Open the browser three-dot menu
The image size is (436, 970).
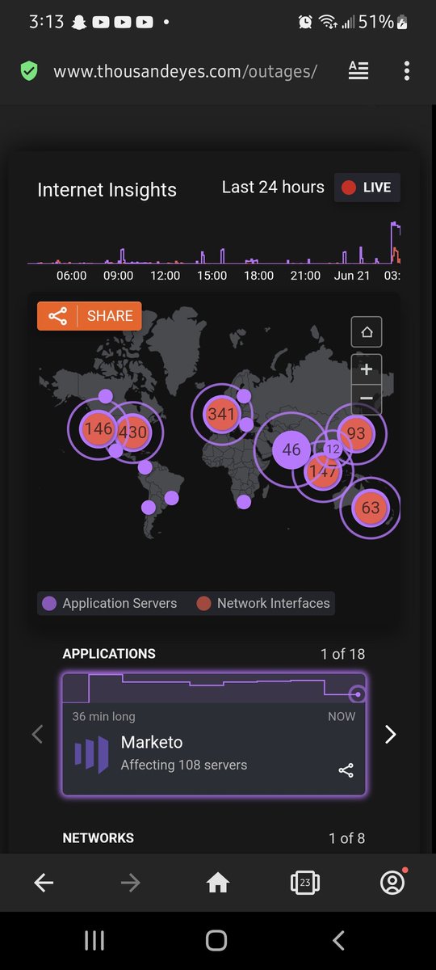pyautogui.click(x=406, y=71)
